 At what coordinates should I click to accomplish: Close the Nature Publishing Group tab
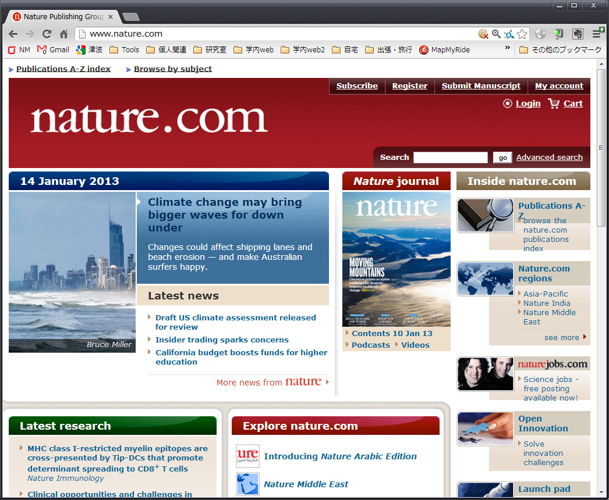pos(111,17)
